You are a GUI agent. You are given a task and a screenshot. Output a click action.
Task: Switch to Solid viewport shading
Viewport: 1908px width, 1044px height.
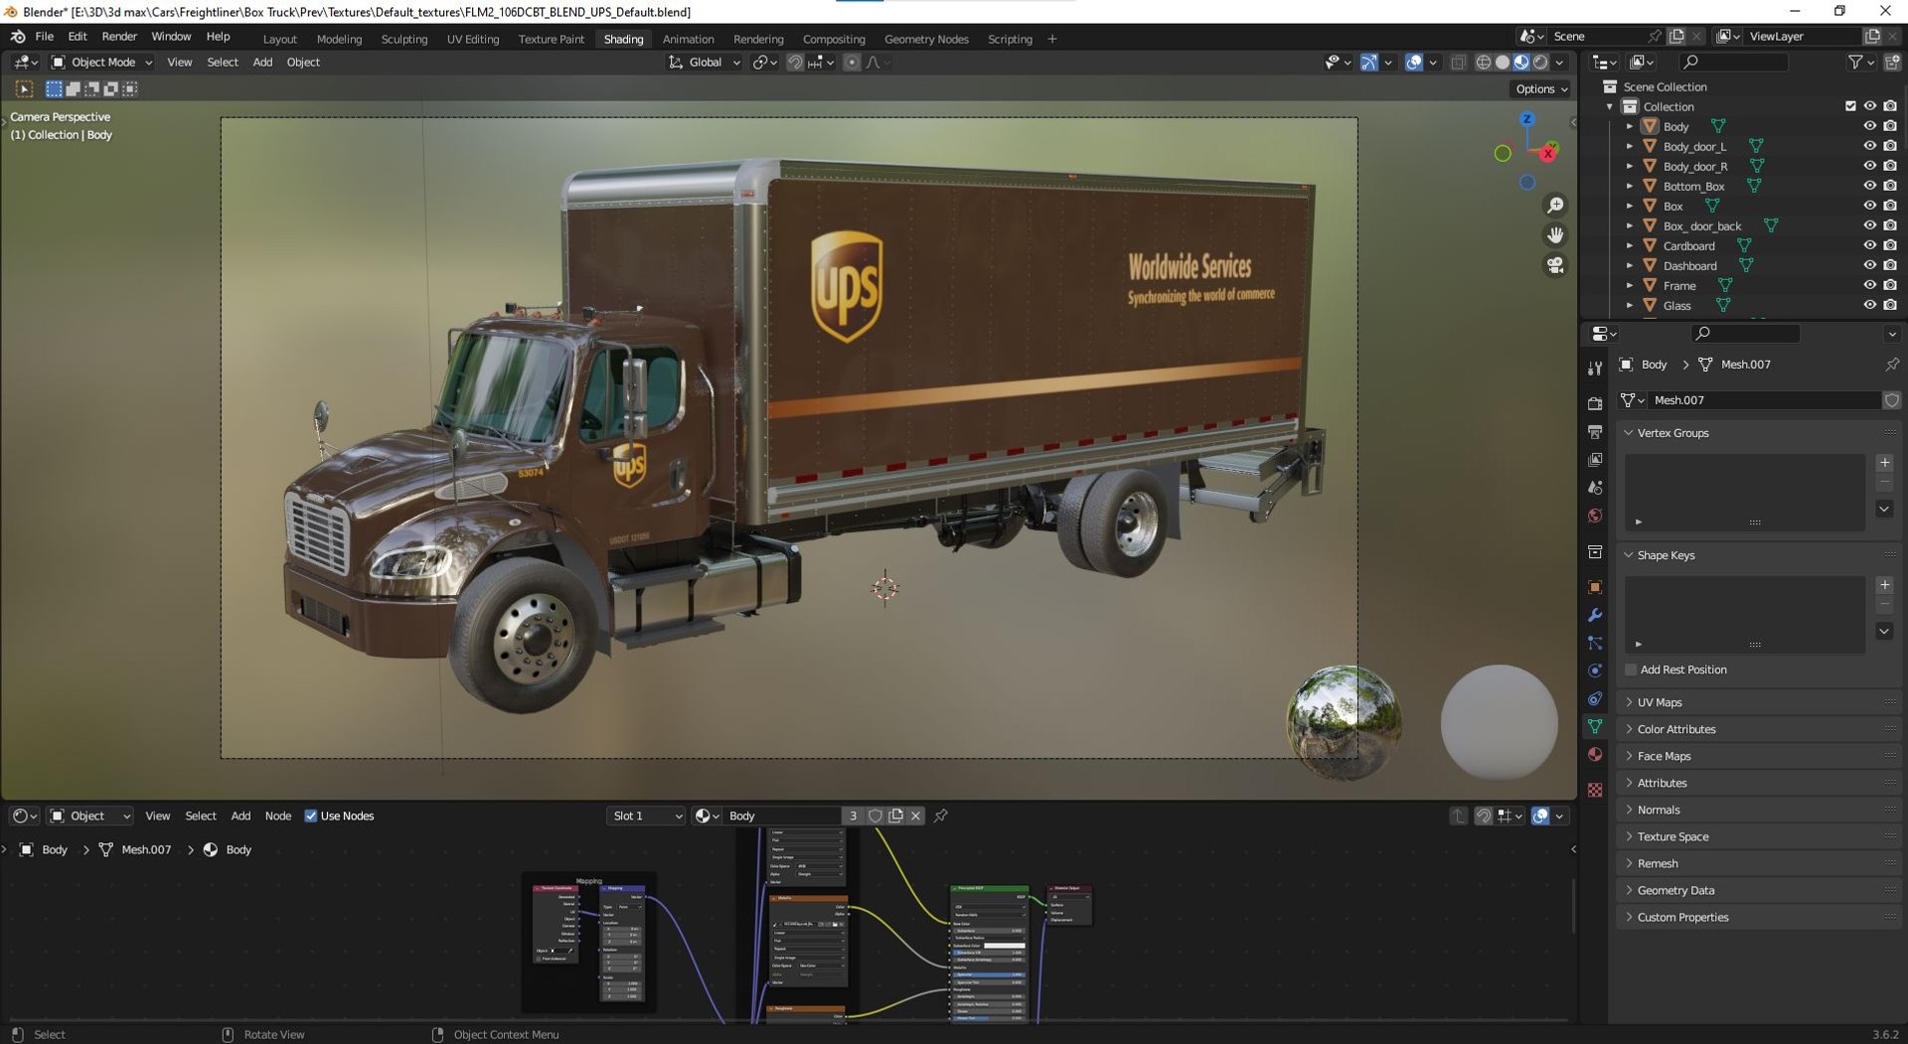1503,62
